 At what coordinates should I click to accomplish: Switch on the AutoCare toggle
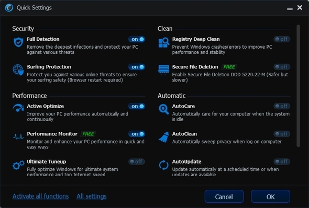pyautogui.click(x=282, y=106)
